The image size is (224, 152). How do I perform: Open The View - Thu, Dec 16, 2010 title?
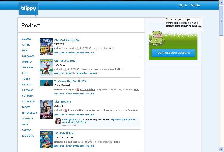coord(71,81)
